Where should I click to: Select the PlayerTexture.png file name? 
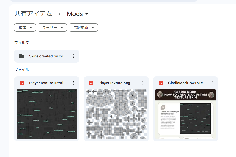114,83
